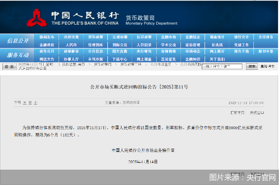Image resolution: width=279 pixels, height=185 pixels.
Task: Set font size to 中 (medium)
Action: click(30, 103)
